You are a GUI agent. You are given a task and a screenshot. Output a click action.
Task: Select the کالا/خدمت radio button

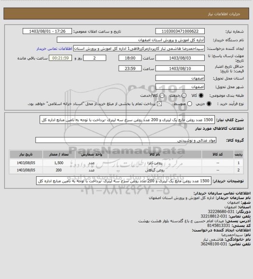click(x=162, y=95)
